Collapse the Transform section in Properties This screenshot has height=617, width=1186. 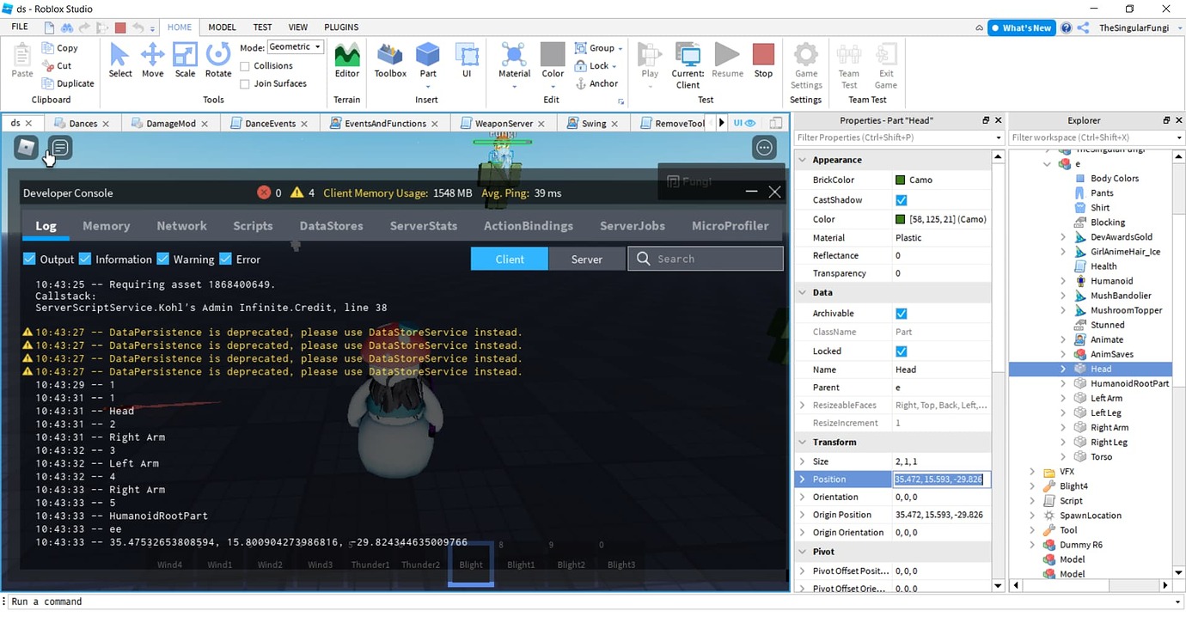coord(802,442)
